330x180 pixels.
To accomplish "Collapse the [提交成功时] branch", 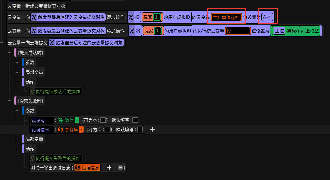I will [x=9, y=53].
